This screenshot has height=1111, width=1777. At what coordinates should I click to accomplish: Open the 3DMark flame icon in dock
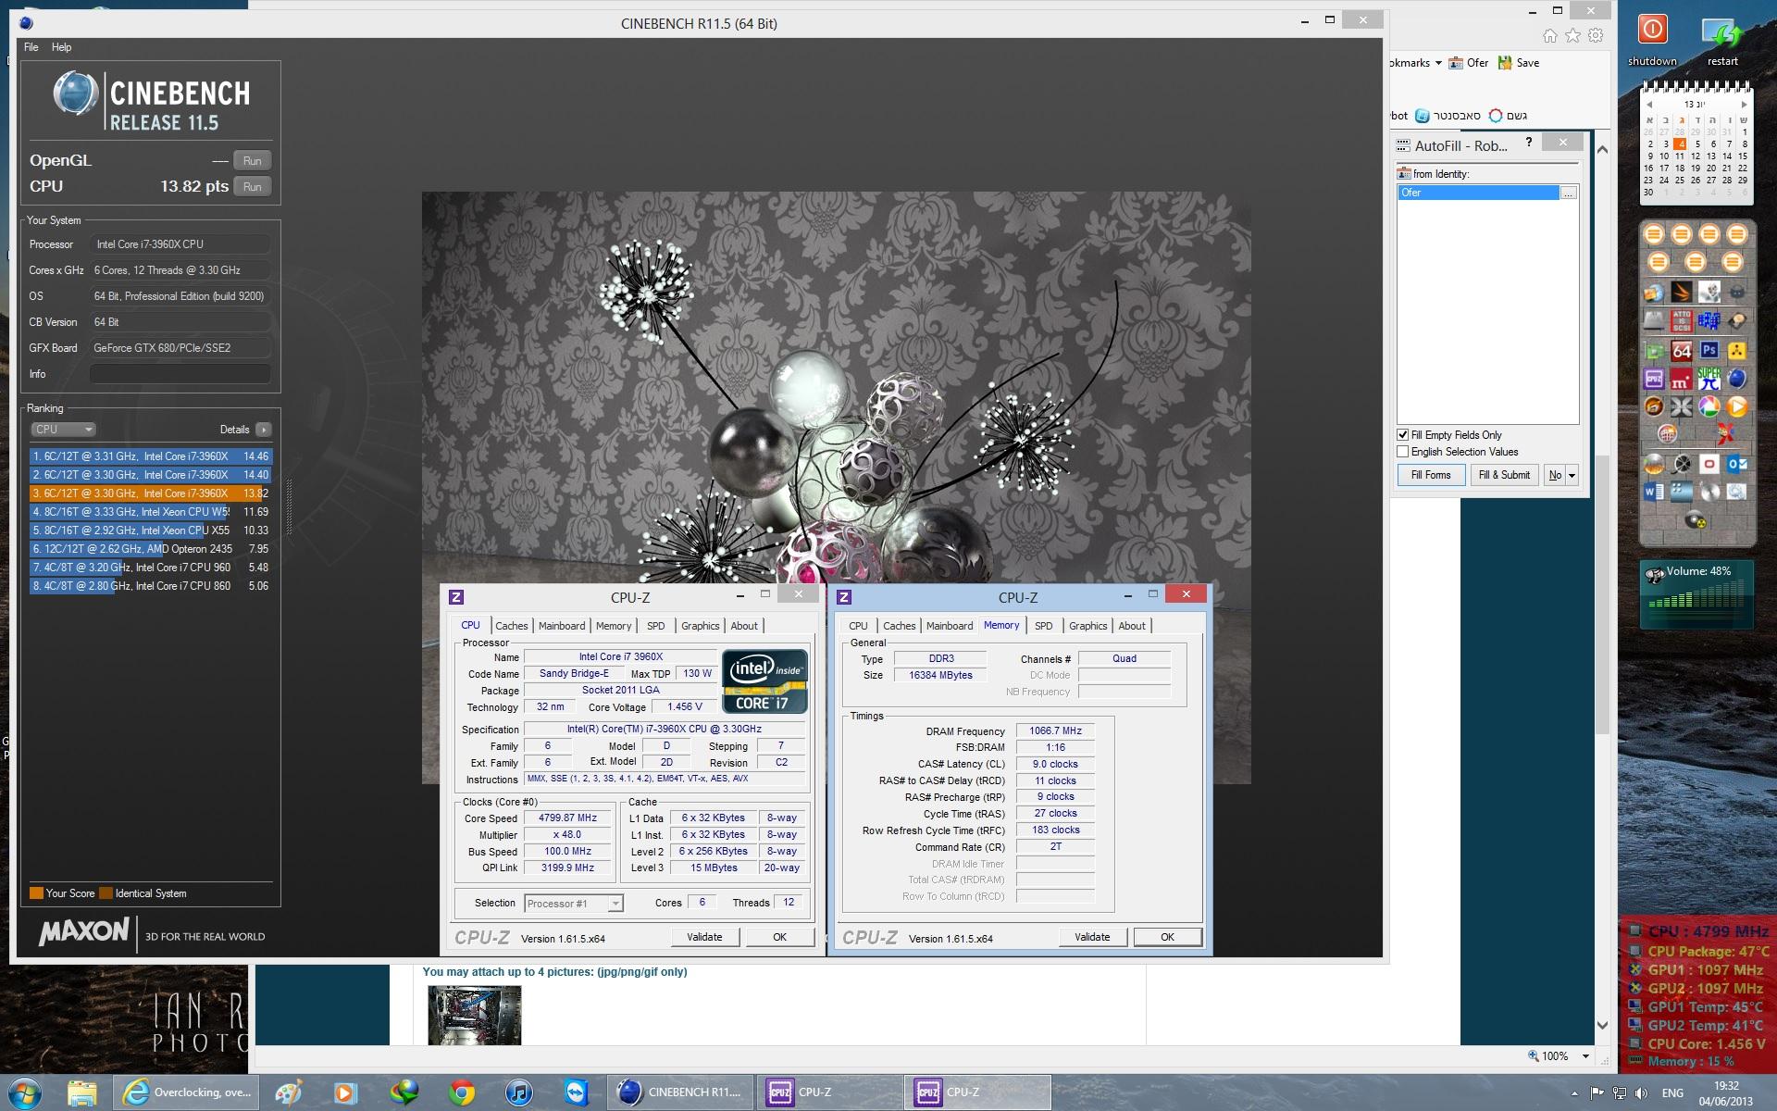1681,293
